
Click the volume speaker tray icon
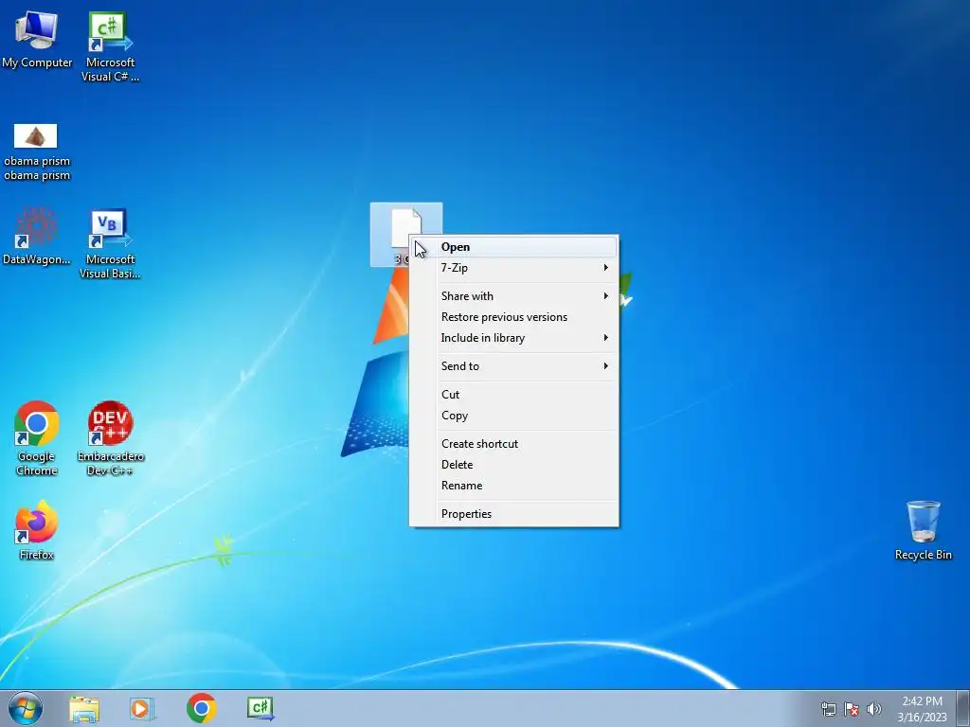coord(874,709)
